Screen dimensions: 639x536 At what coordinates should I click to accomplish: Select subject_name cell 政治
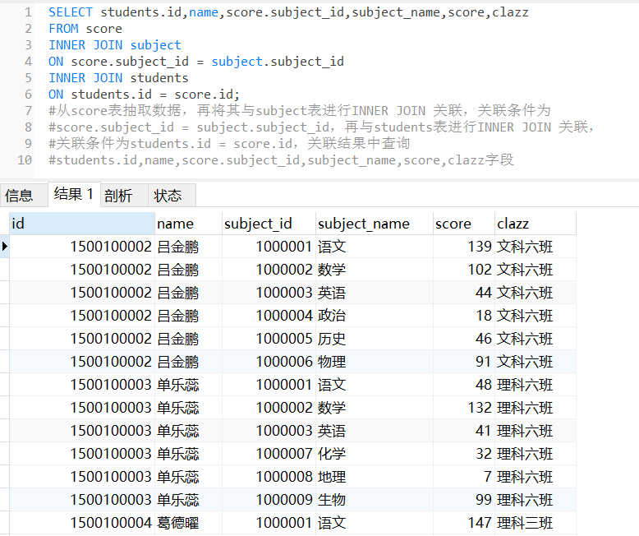(x=374, y=316)
